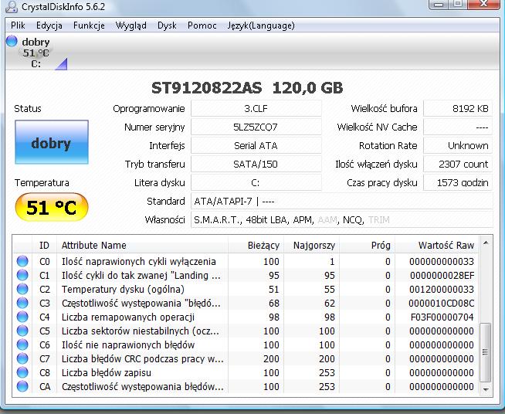
Task: Open the Edycja menu
Action: pyautogui.click(x=49, y=25)
